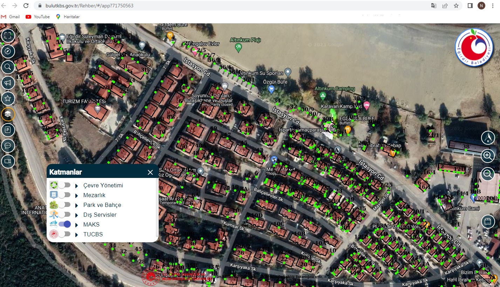Click the Erdem Büfe restaurant marker

pyautogui.click(x=170, y=35)
